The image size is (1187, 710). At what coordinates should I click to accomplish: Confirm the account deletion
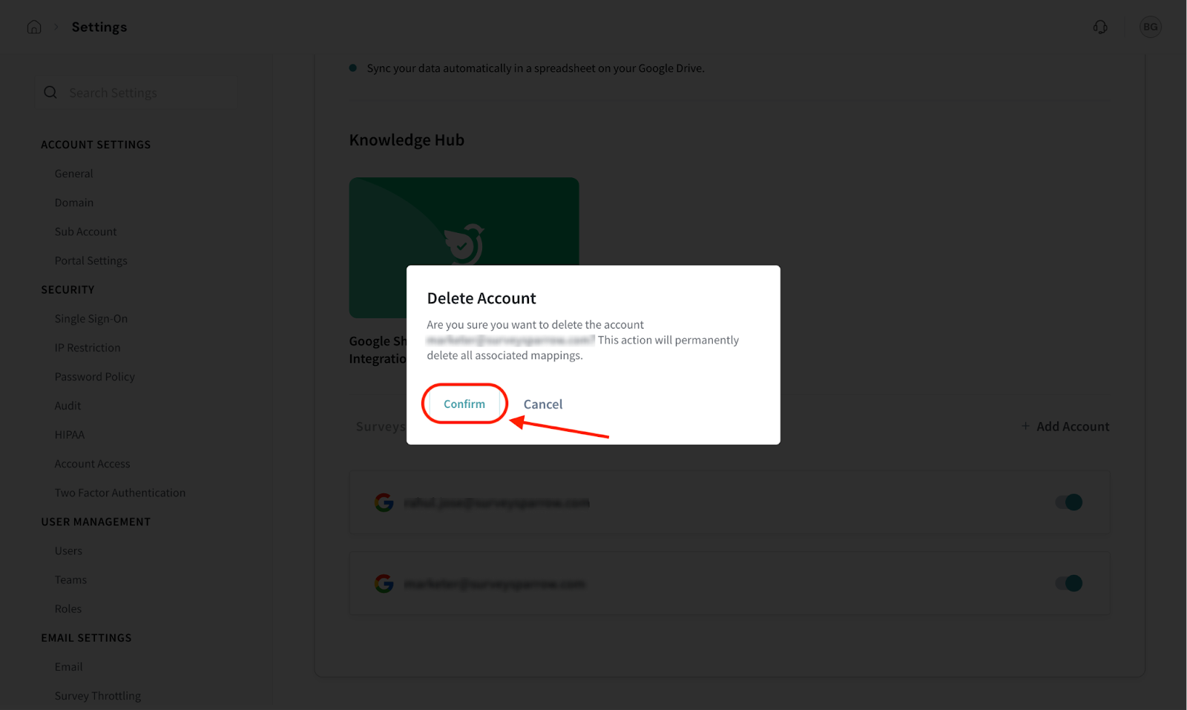tap(464, 404)
